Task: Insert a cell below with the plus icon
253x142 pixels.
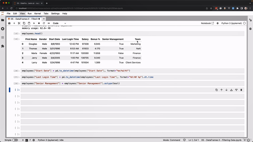Action: pyautogui.click(x=14, y=23)
